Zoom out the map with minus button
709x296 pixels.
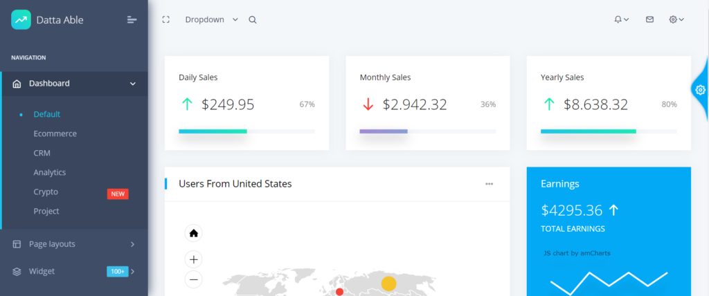click(x=194, y=279)
